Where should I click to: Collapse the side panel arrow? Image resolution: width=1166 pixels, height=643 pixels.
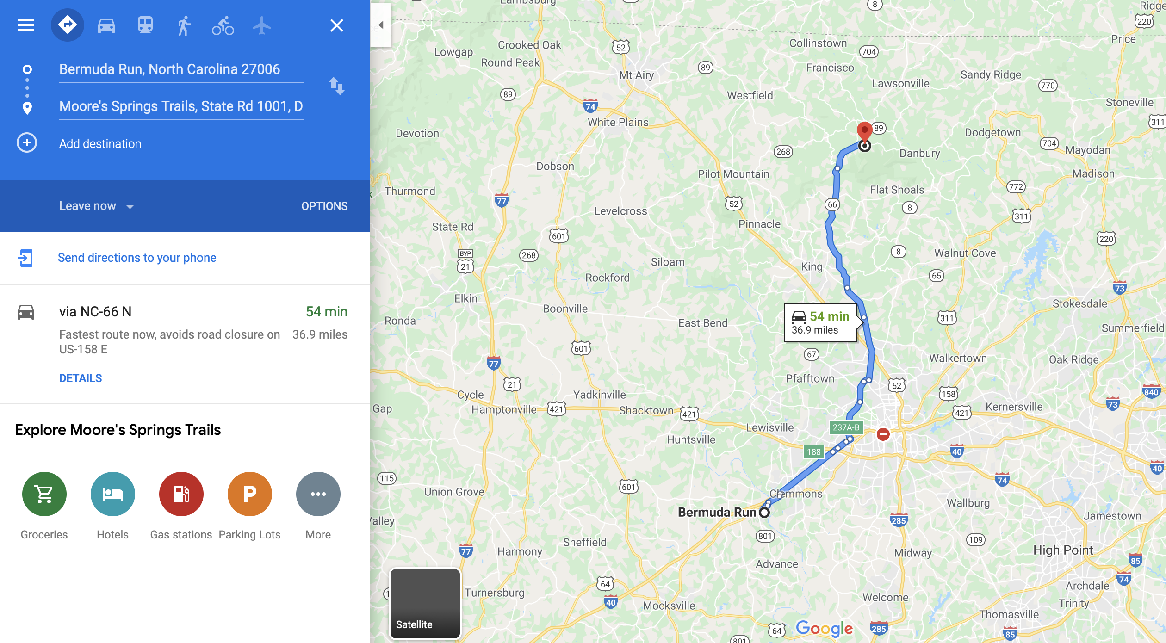click(381, 25)
